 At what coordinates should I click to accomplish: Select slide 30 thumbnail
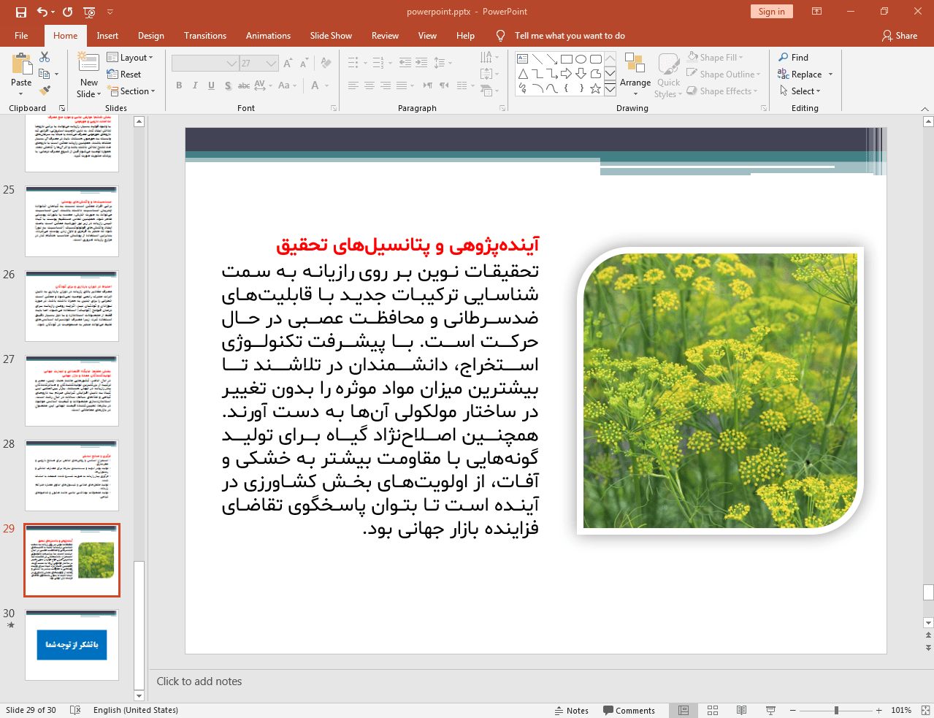(x=72, y=645)
